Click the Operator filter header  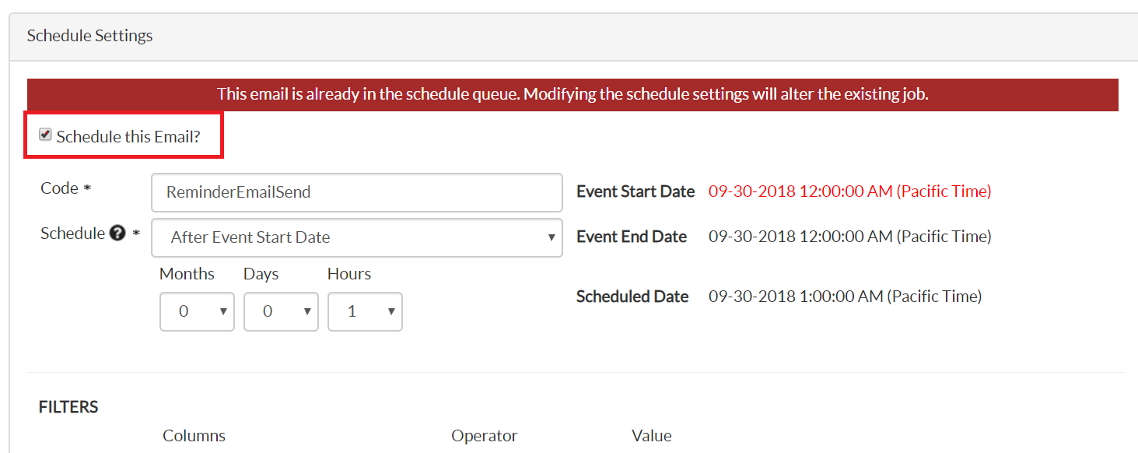484,436
